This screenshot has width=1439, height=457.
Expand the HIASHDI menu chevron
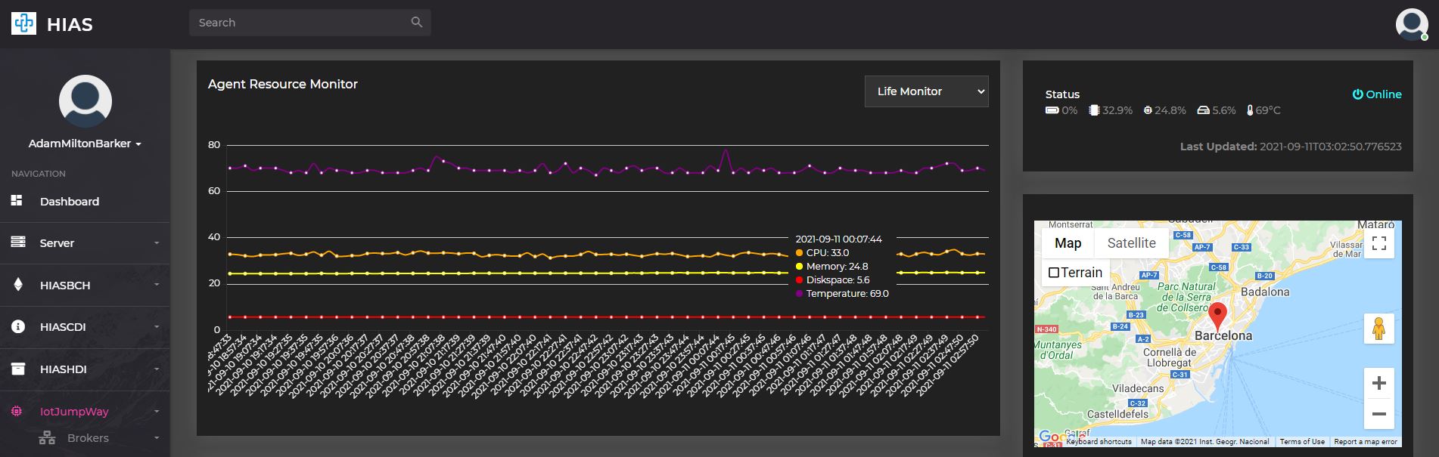pyautogui.click(x=157, y=369)
